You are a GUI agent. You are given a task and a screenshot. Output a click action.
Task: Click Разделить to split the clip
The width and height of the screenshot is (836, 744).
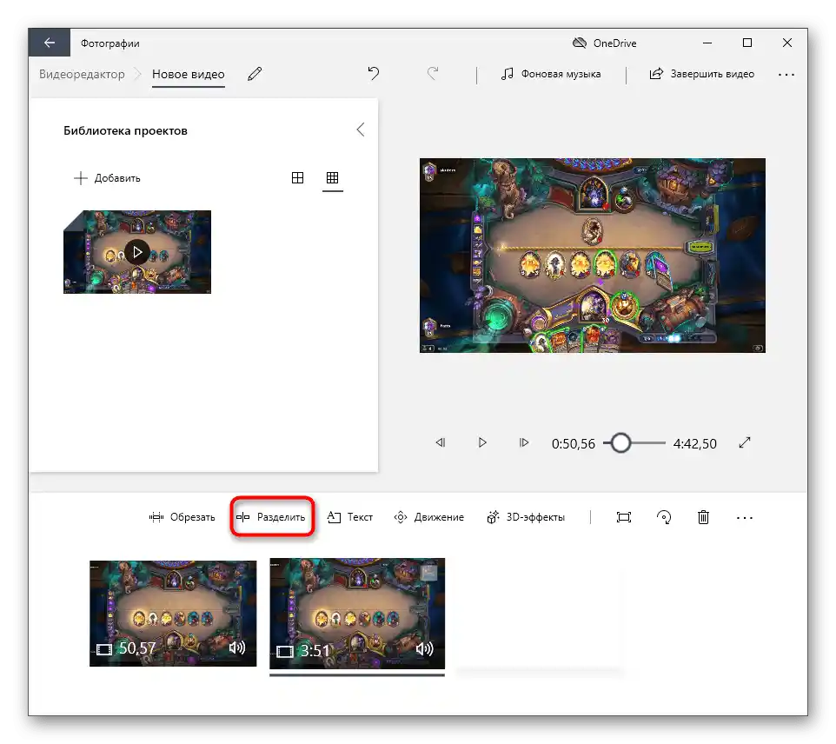(x=271, y=517)
